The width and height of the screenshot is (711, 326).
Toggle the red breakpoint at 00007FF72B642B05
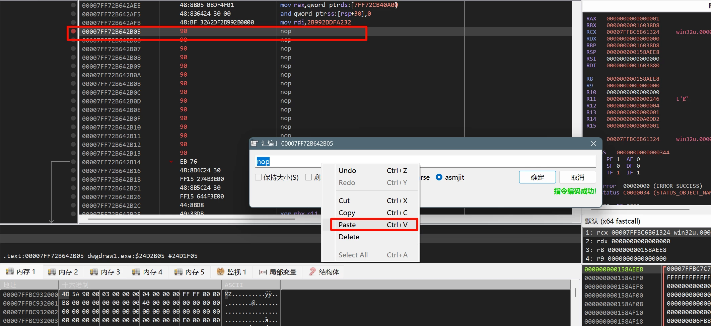pyautogui.click(x=73, y=31)
